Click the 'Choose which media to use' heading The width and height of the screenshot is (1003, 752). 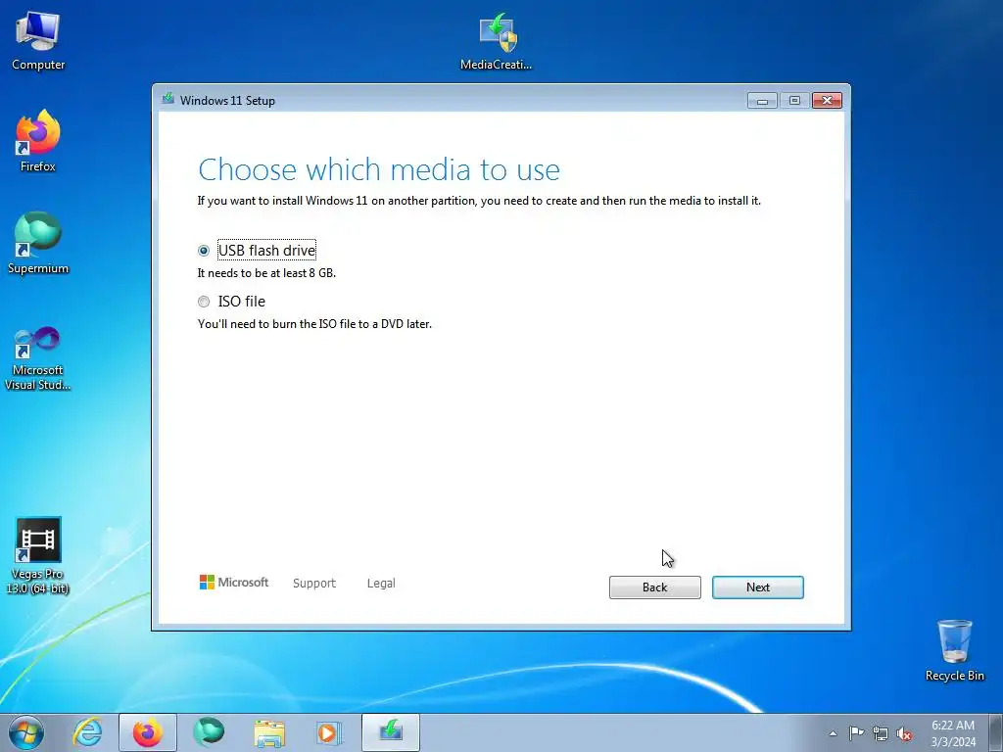[x=379, y=169]
